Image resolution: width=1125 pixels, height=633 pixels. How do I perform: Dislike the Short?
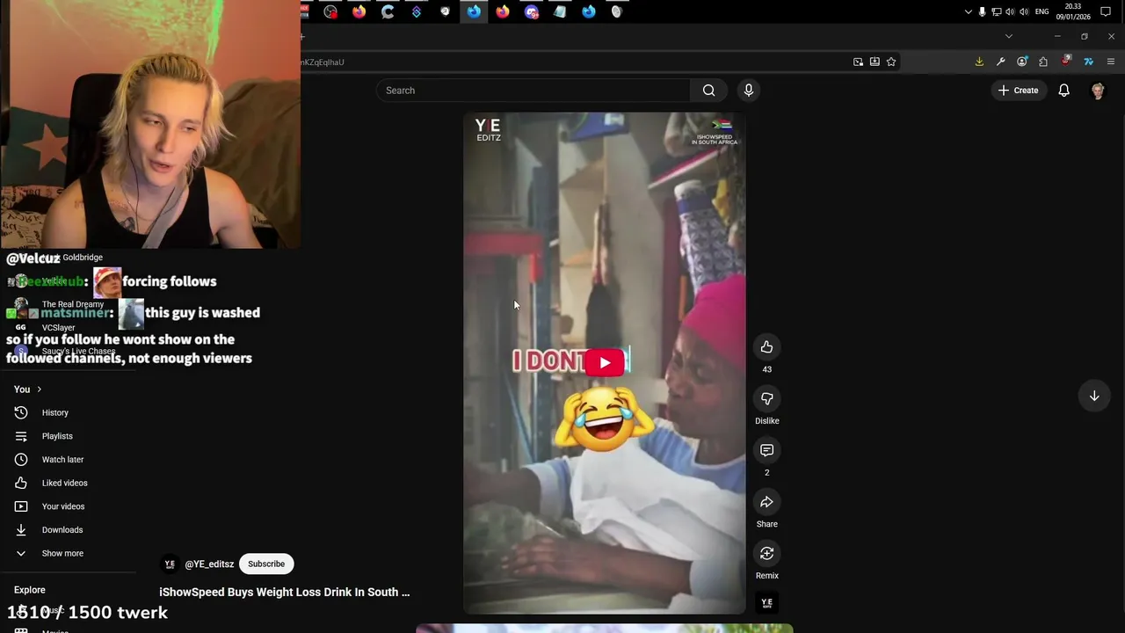[x=766, y=399]
